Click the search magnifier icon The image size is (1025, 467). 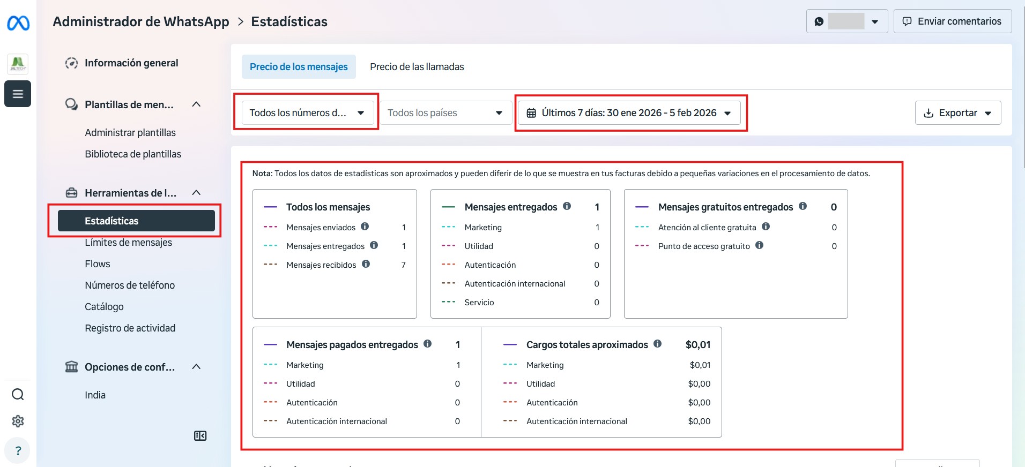point(18,395)
